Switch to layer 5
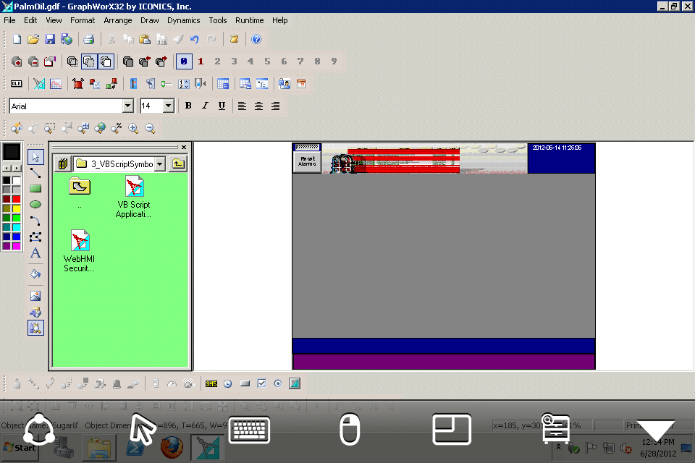 pos(267,61)
